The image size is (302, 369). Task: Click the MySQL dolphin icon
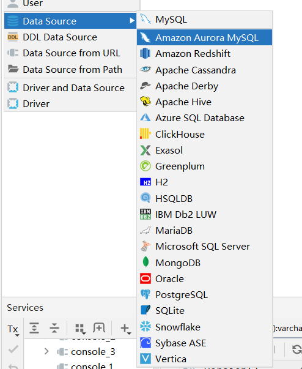[x=145, y=19]
